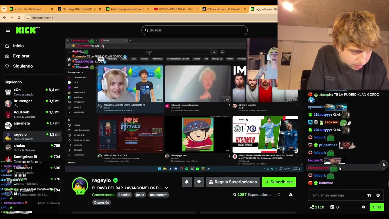Image resolution: width=389 pixels, height=219 pixels.
Task: Open the Conversando category link
Action: 103,195
